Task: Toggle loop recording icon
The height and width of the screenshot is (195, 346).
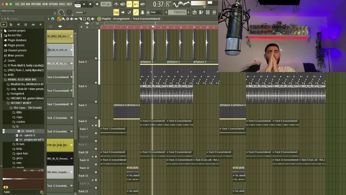Action: click(142, 4)
